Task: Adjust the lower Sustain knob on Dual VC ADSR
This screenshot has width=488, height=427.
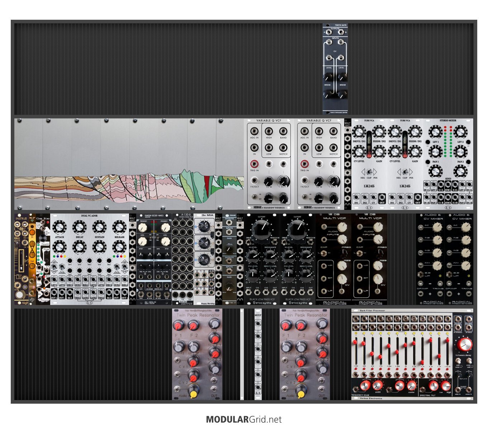Action: click(x=99, y=247)
